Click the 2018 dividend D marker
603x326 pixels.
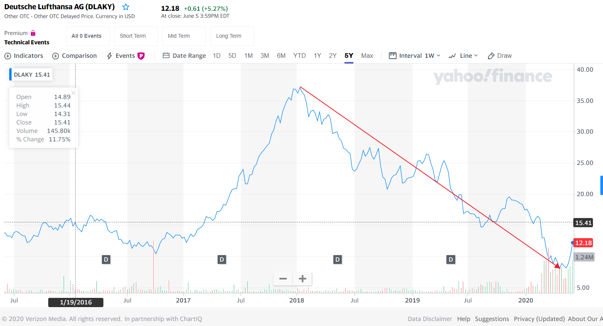point(338,260)
